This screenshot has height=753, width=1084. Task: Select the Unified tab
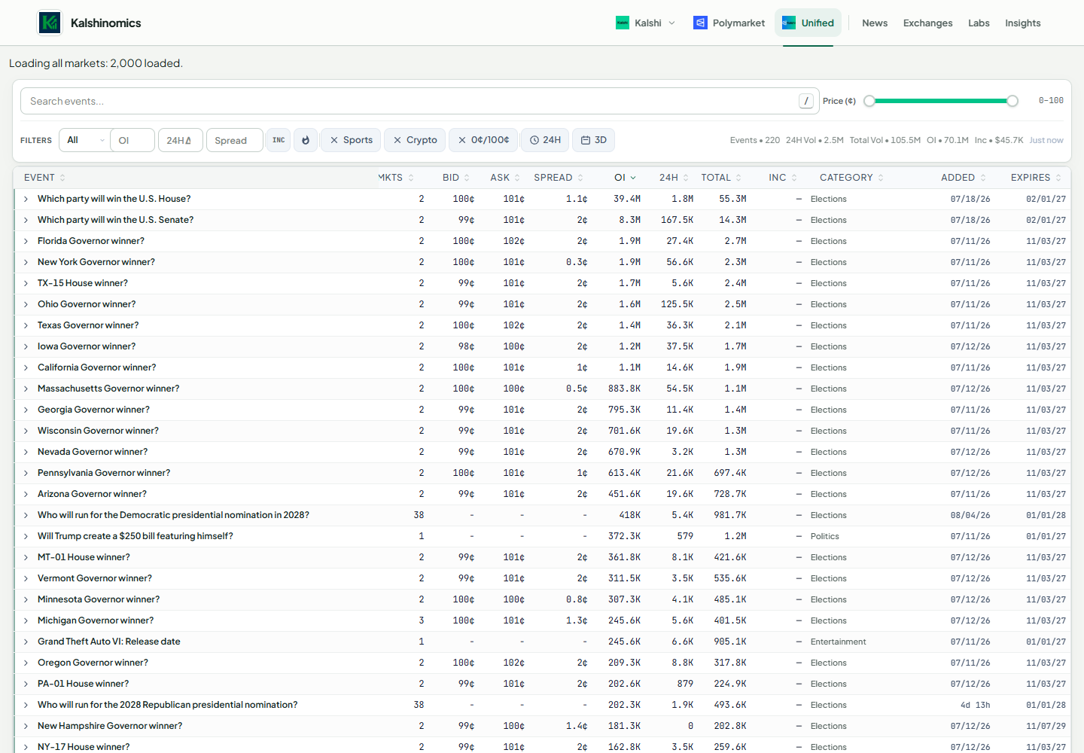coord(808,23)
